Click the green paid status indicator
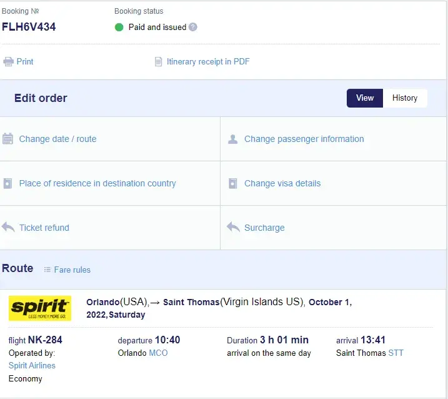This screenshot has width=448, height=399. coord(119,27)
